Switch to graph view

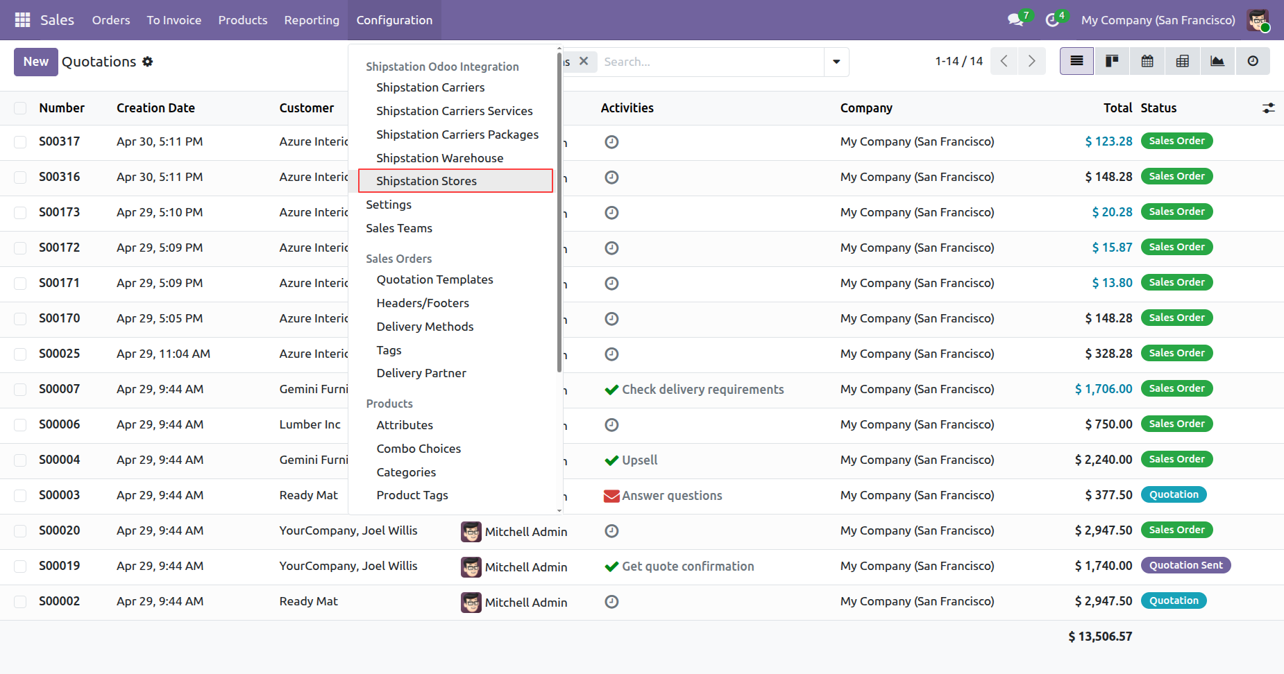click(x=1217, y=61)
